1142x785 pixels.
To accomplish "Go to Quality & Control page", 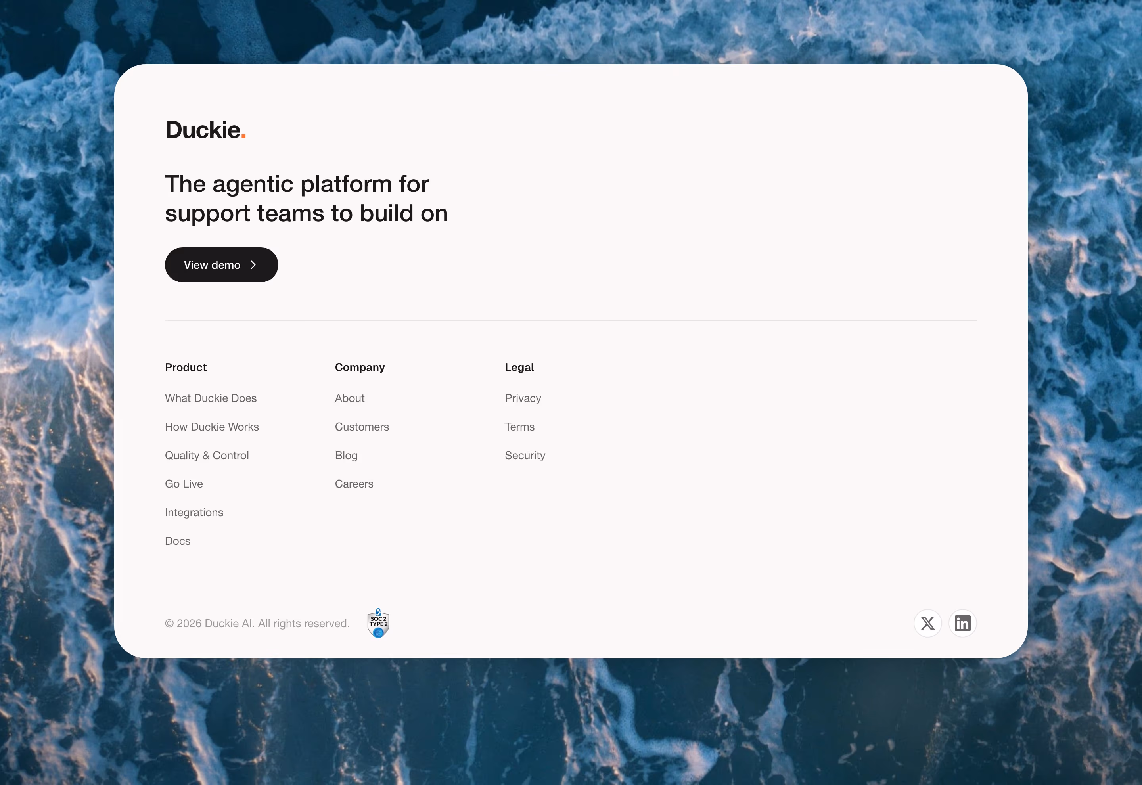I will (207, 456).
